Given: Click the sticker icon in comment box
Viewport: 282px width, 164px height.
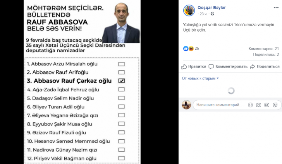Looking at the screenshot, I should pyautogui.click(x=275, y=105).
